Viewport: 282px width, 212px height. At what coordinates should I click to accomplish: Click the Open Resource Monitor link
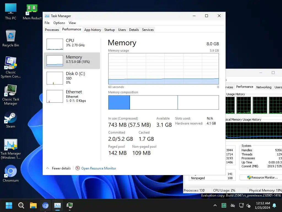pyautogui.click(x=99, y=168)
